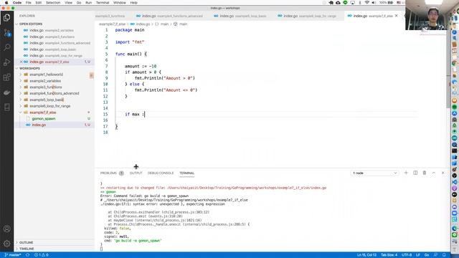Open the Terminal menu
Viewport: 459px width, 258px height.
103,3
